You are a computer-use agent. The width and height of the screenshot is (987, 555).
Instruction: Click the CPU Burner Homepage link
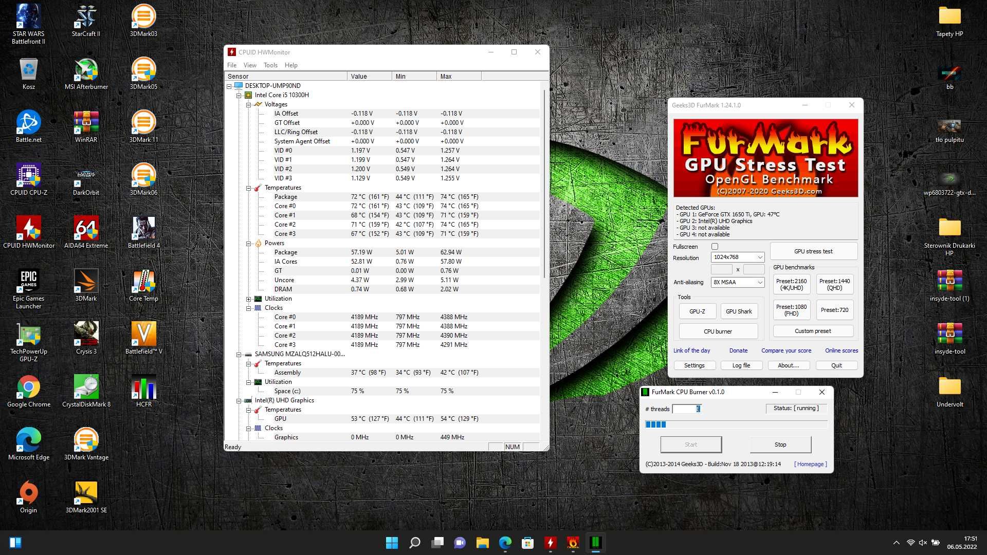[810, 464]
